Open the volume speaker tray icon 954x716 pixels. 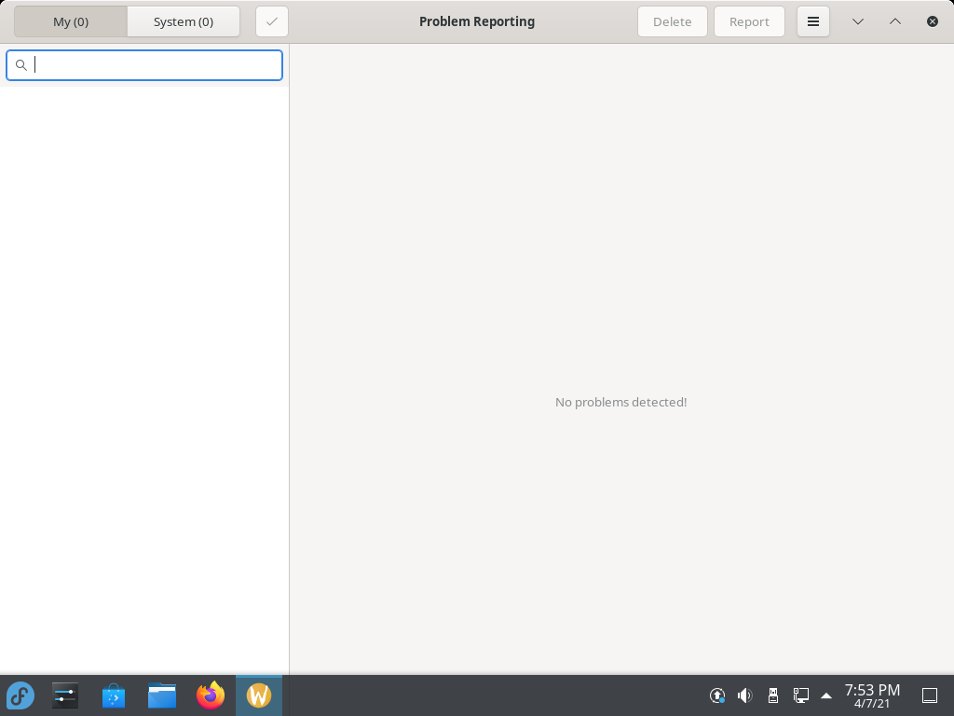click(744, 695)
